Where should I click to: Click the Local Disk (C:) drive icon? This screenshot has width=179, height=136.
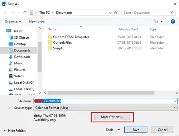pyautogui.click(x=11, y=83)
